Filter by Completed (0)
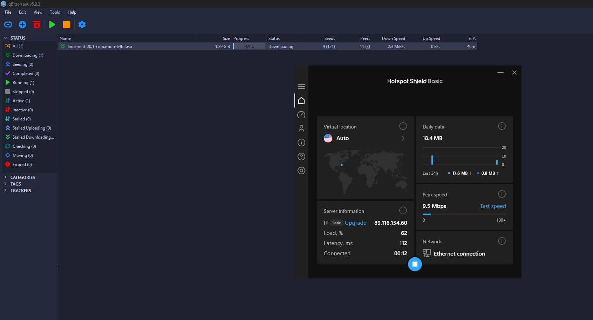593x320 pixels. 29,74
